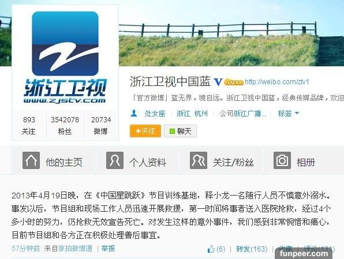344x259 pixels.
Task: Expand the 标签 dropdown arrow
Action: coord(297,113)
